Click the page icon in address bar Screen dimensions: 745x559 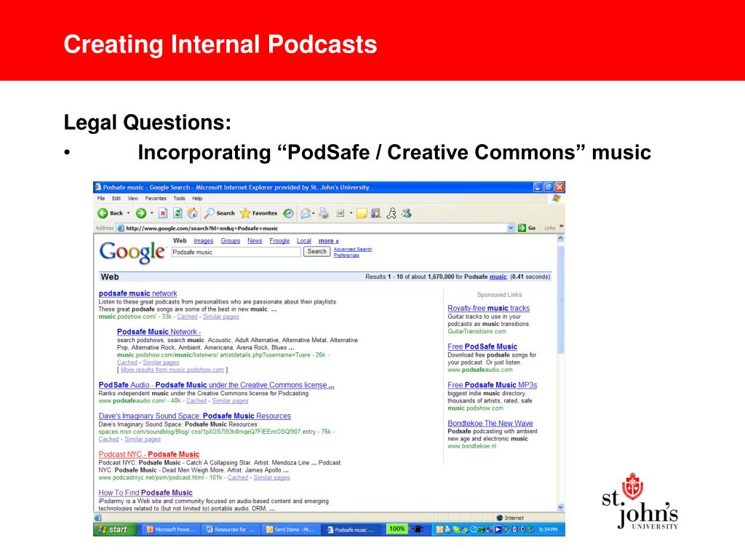point(121,228)
